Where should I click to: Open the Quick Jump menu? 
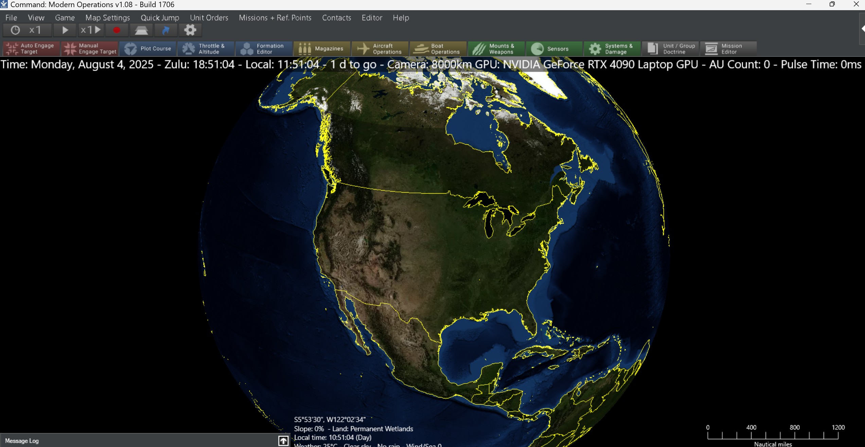tap(160, 18)
